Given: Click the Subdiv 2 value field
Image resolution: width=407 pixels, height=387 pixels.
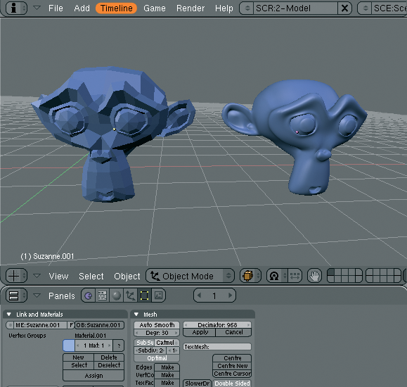Looking at the screenshot, I should 150,350.
